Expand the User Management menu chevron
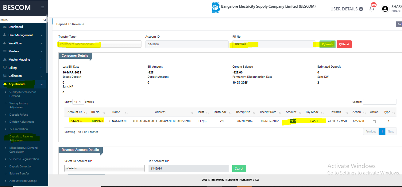The height and width of the screenshot is (187, 402). 41,35
